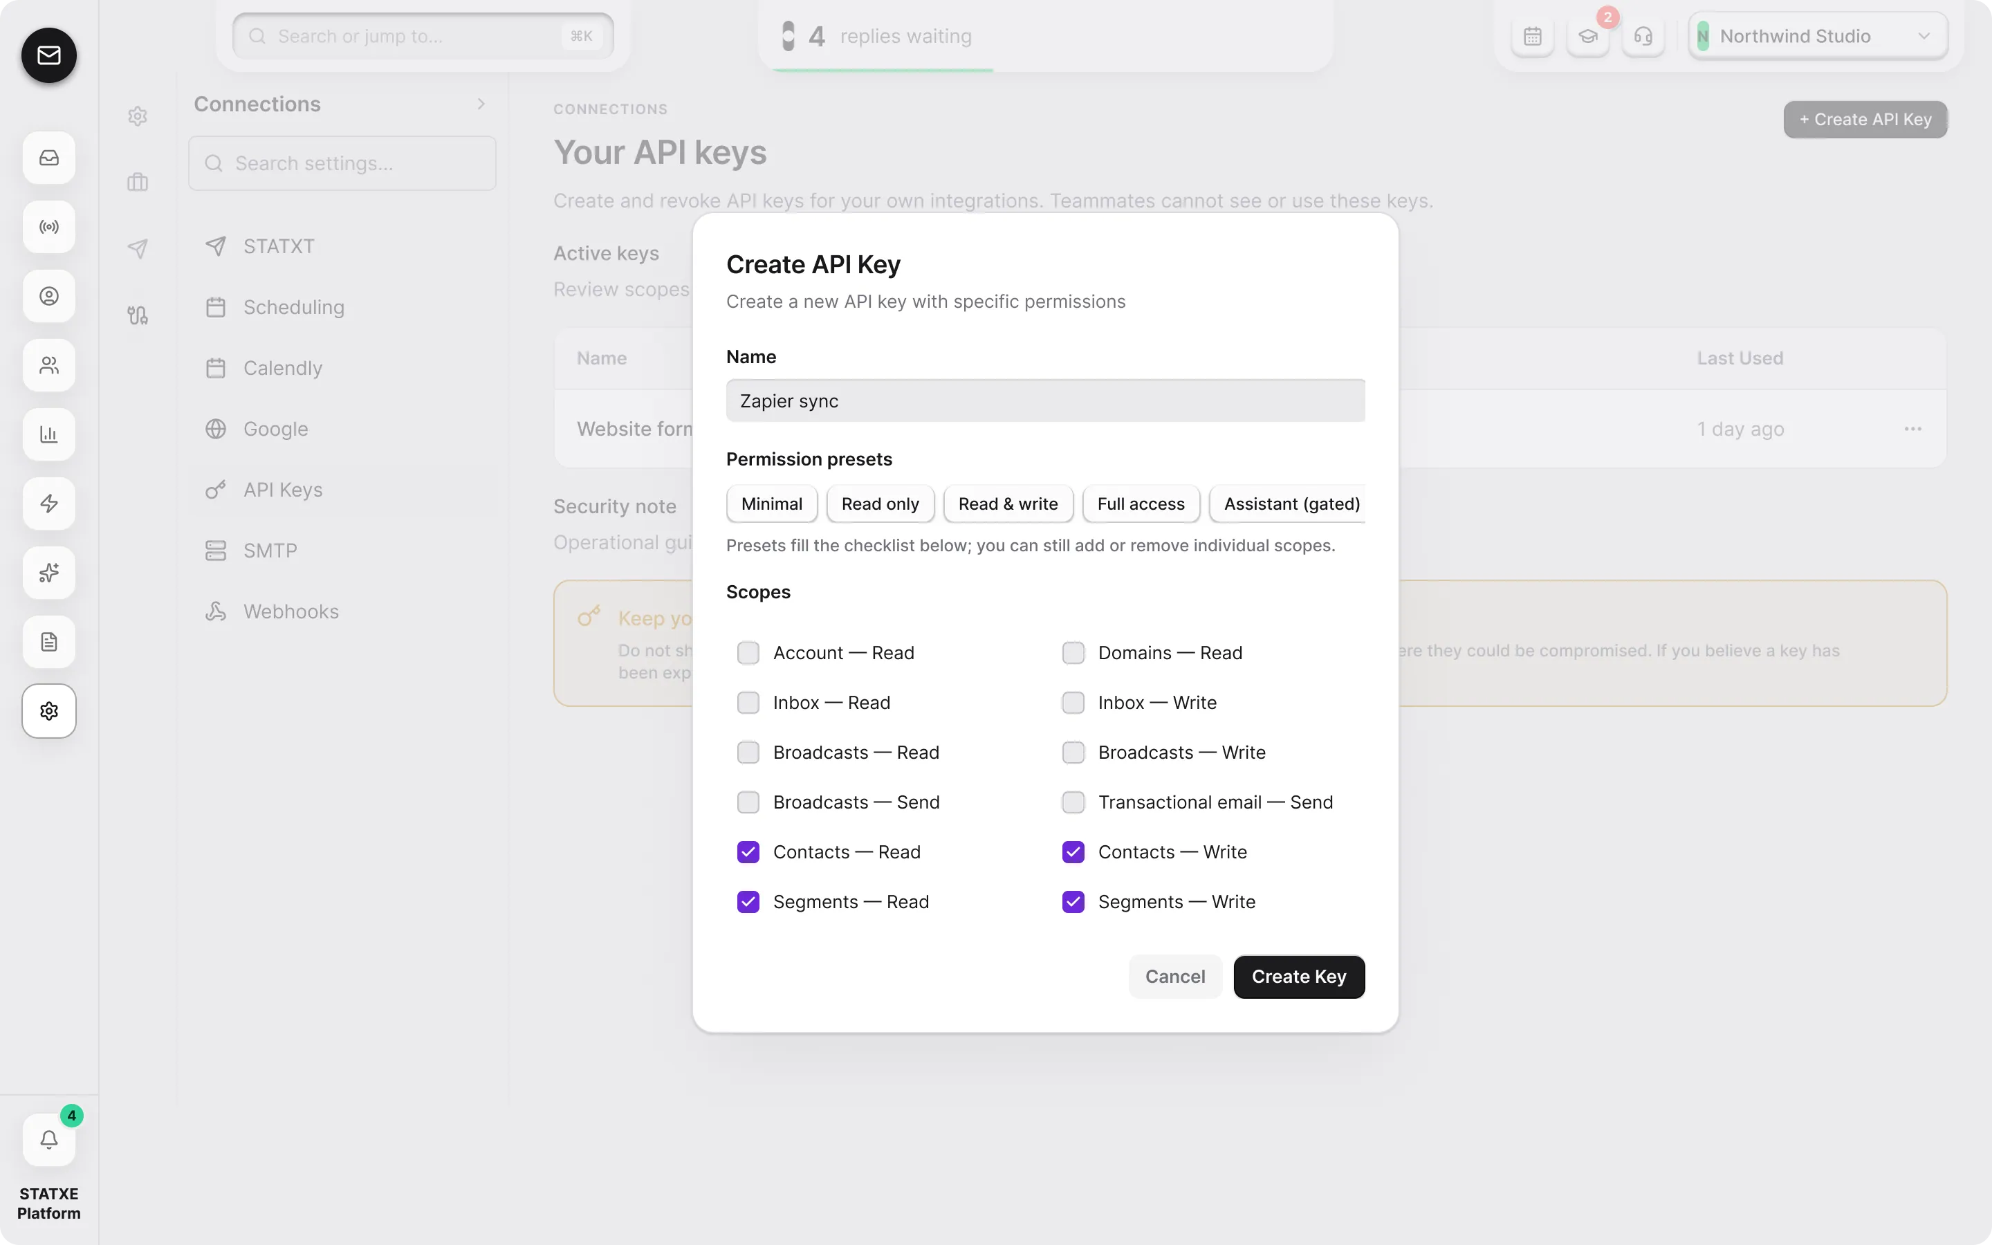
Task: Open the analytics bar chart icon
Action: (x=48, y=434)
